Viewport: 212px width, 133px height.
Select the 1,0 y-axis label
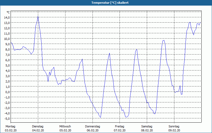(x=8, y=86)
